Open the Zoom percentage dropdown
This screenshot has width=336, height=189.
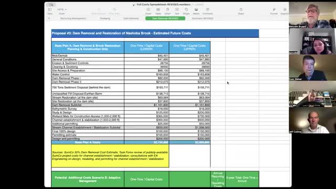[x=62, y=9]
